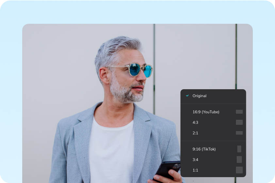
Task: Click the 9:16 vertical preview icon
Action: pos(239,149)
